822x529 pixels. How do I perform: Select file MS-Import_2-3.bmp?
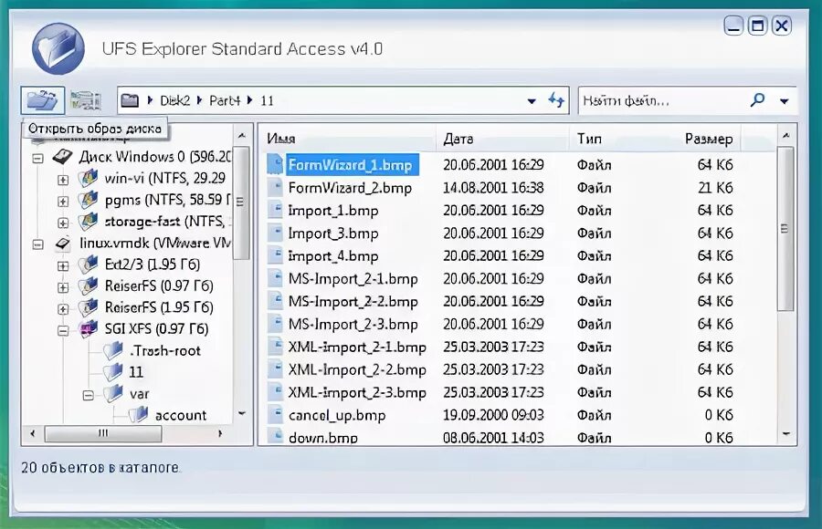(x=353, y=324)
